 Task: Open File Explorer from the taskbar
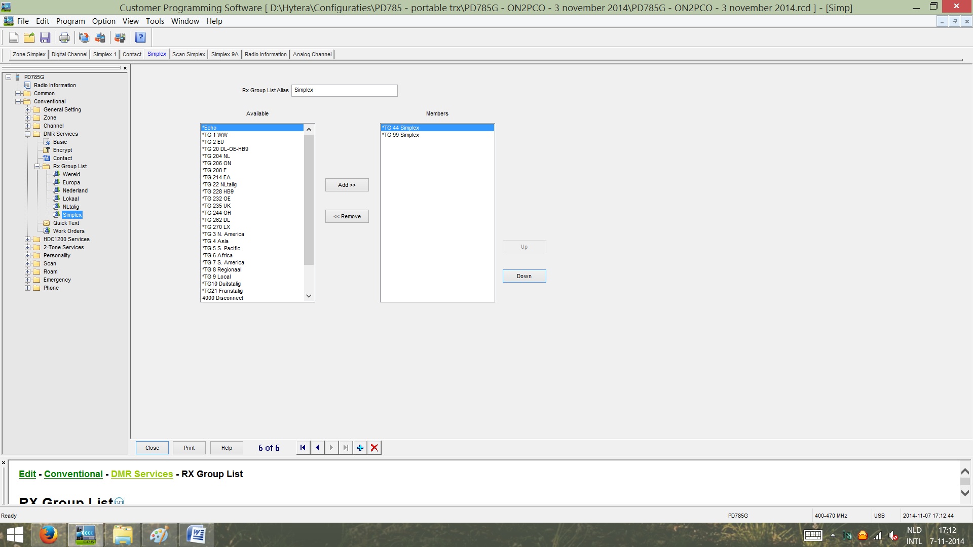(x=123, y=535)
